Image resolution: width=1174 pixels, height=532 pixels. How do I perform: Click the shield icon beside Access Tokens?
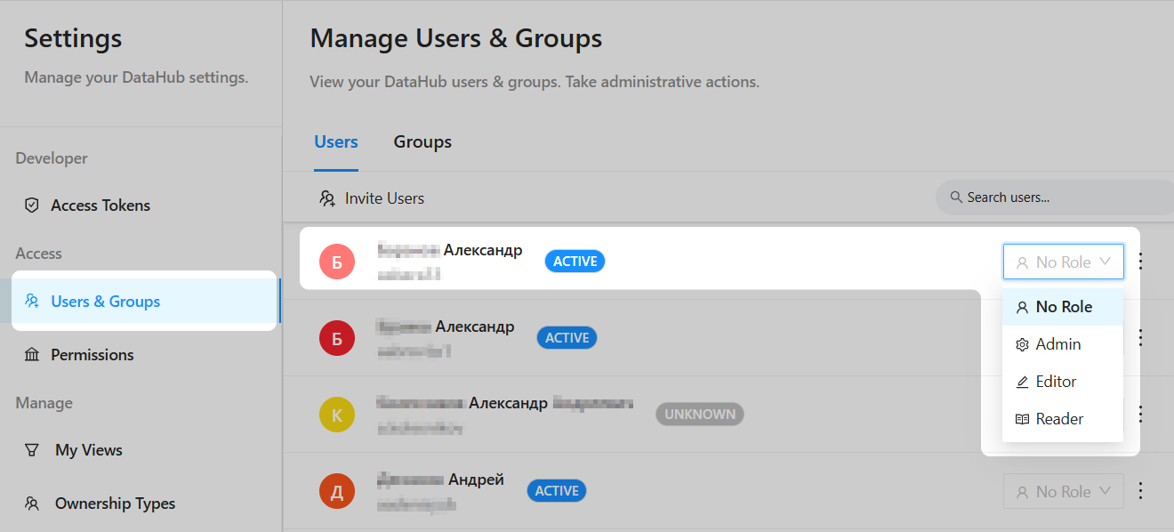pyautogui.click(x=32, y=206)
